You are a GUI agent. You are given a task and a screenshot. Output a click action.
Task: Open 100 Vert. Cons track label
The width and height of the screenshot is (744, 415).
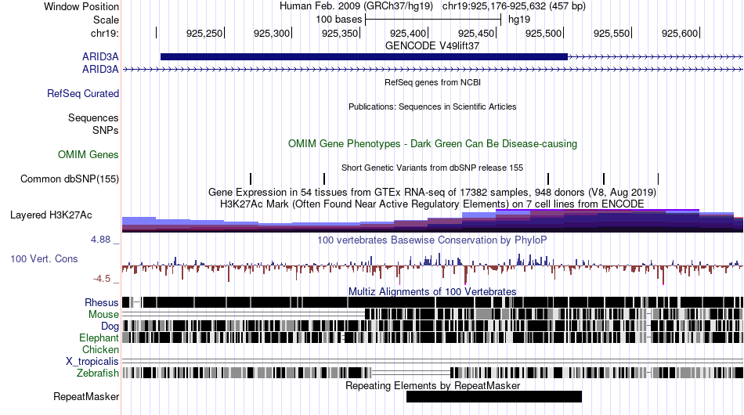pos(44,258)
